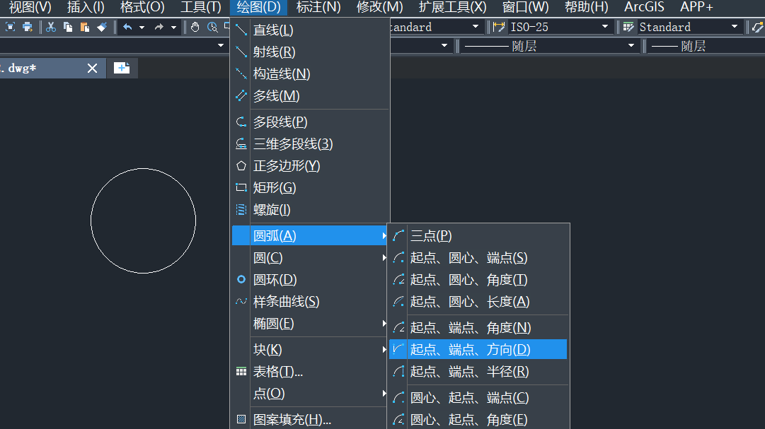Choose 多线(M) multiline command

[x=310, y=96]
